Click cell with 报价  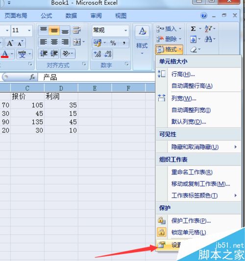pyautogui.click(x=27, y=96)
